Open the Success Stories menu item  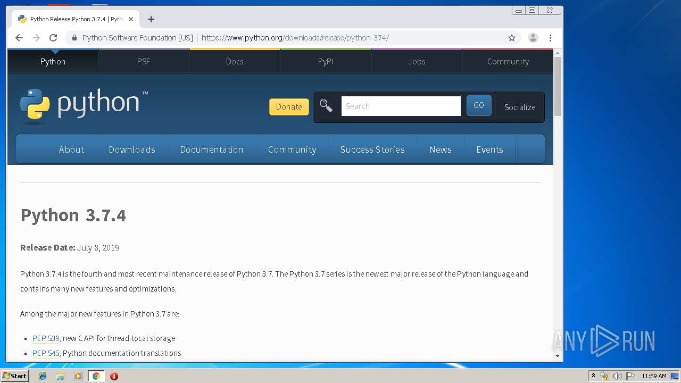[x=372, y=149]
